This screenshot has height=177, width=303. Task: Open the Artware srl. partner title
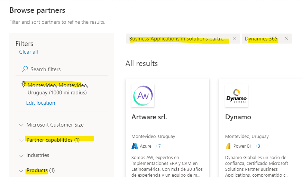(149, 117)
